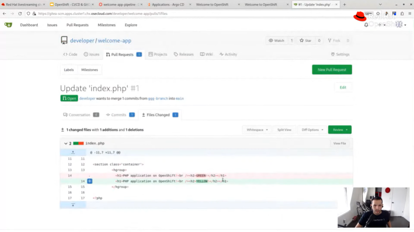Open a new browser tab with plus
This screenshot has width=414, height=232.
tap(344, 5)
